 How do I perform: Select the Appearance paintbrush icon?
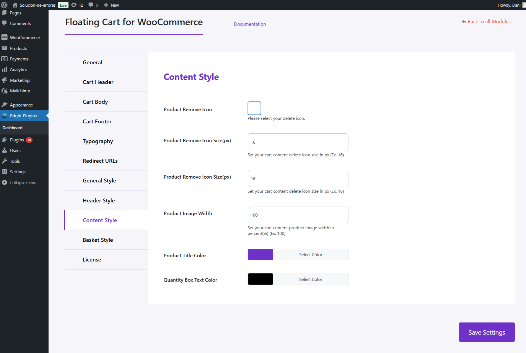[x=5, y=105]
